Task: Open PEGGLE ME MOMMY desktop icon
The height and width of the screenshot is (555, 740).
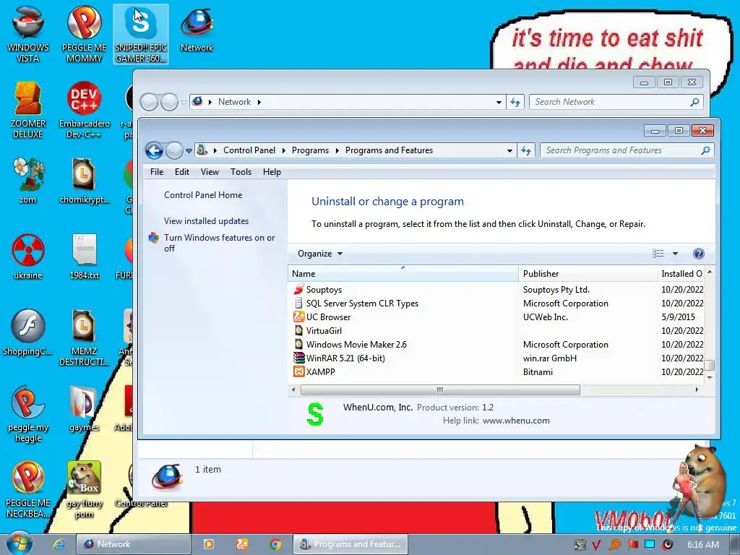Action: 84,35
